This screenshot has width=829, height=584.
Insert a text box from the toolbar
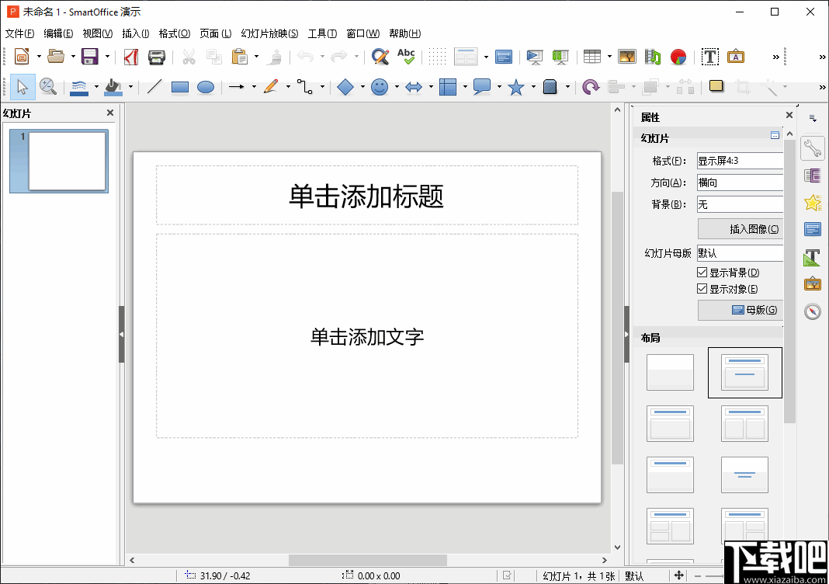709,57
